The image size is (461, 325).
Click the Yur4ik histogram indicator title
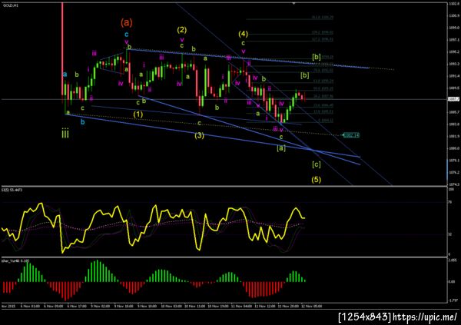tap(15, 260)
